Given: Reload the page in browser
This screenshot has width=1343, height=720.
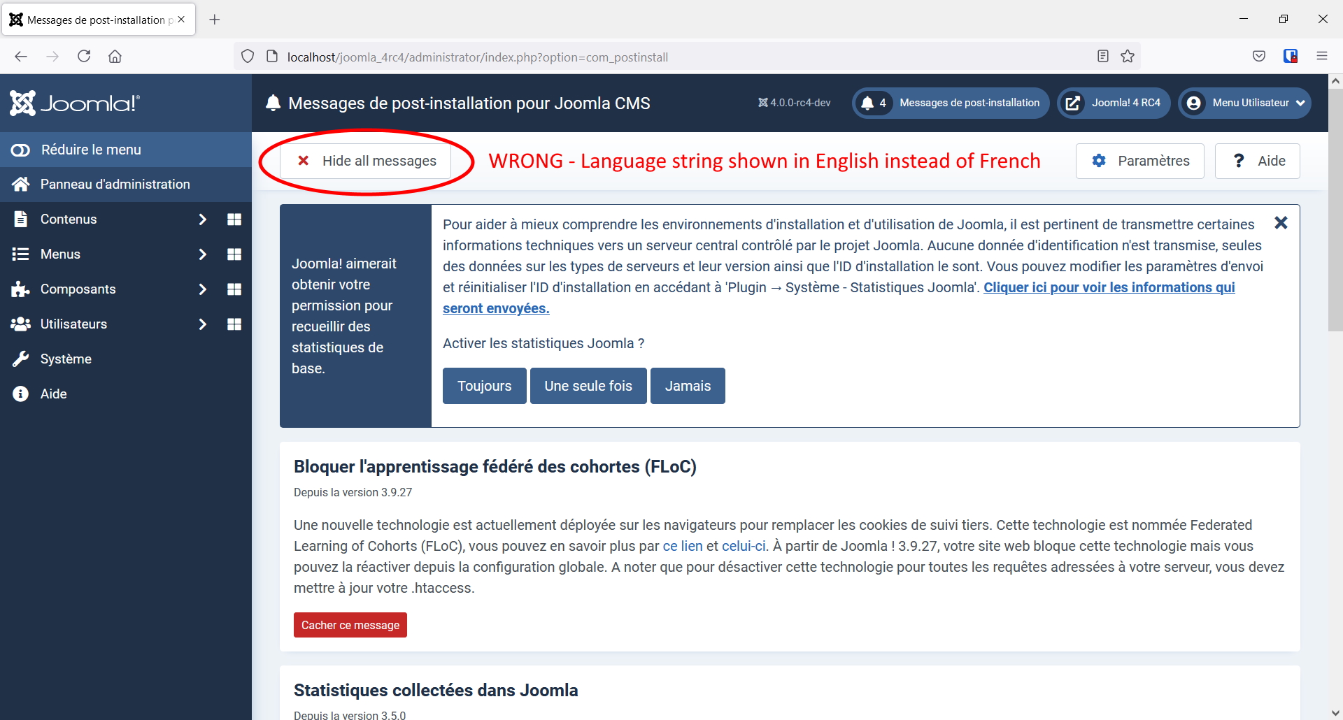Looking at the screenshot, I should 84,57.
